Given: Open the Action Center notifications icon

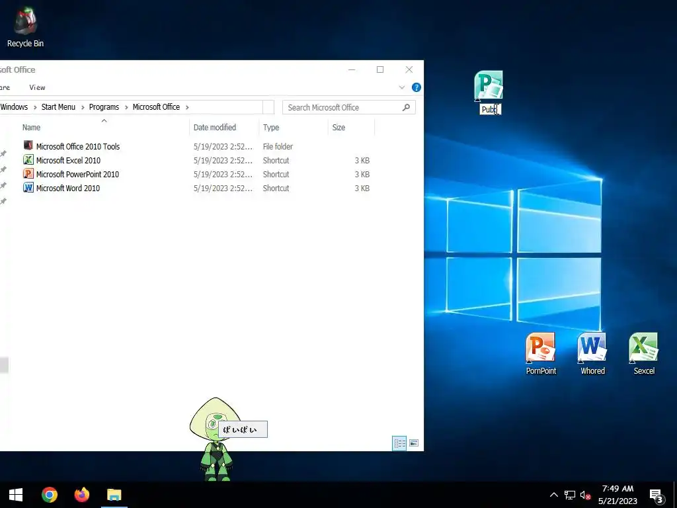Looking at the screenshot, I should pyautogui.click(x=657, y=496).
